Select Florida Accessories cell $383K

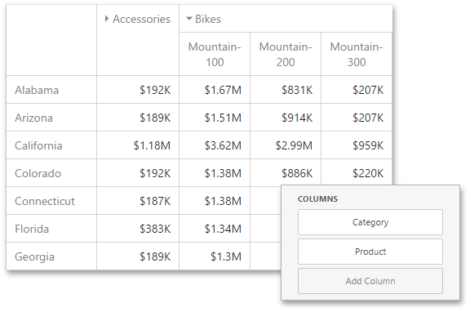click(x=138, y=229)
